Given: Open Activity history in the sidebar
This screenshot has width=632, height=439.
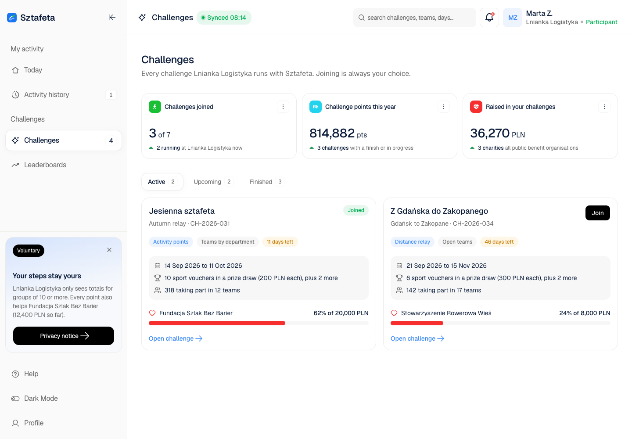Looking at the screenshot, I should tap(64, 95).
